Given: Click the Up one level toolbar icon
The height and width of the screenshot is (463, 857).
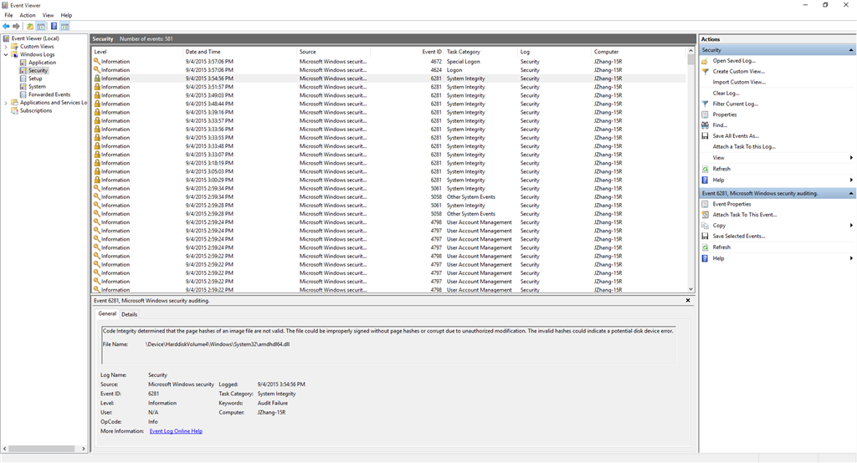Looking at the screenshot, I should [30, 26].
